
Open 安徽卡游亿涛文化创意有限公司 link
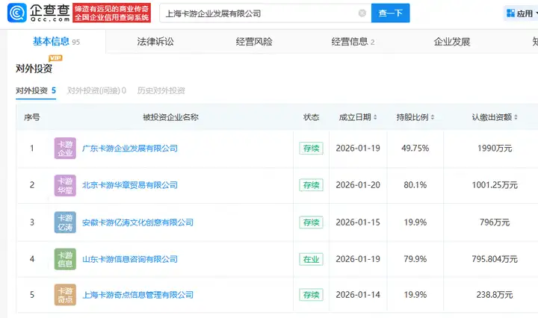click(137, 222)
